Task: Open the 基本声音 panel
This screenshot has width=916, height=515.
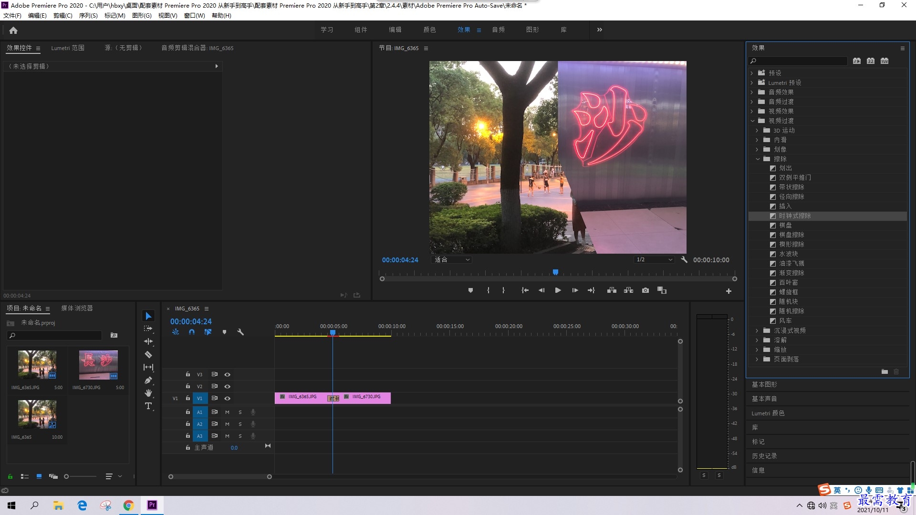Action: [764, 399]
